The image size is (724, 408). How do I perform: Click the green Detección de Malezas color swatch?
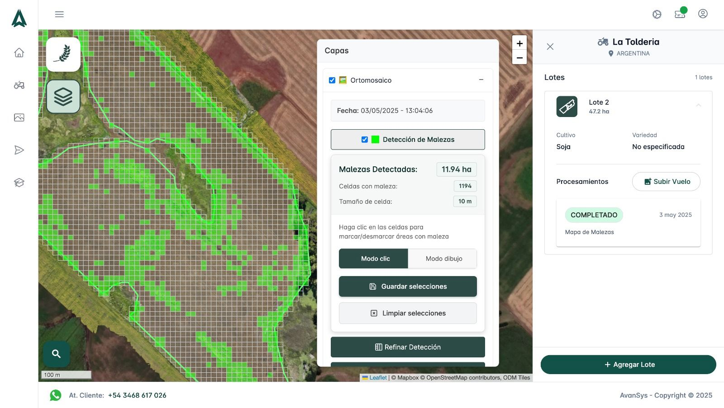point(375,140)
